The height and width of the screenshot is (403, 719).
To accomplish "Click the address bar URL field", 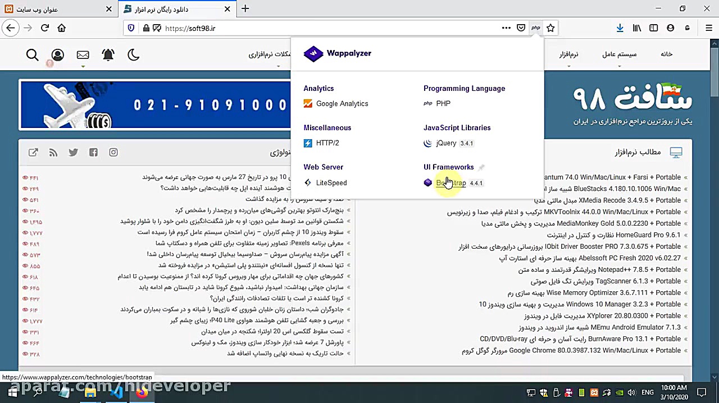I will click(331, 28).
